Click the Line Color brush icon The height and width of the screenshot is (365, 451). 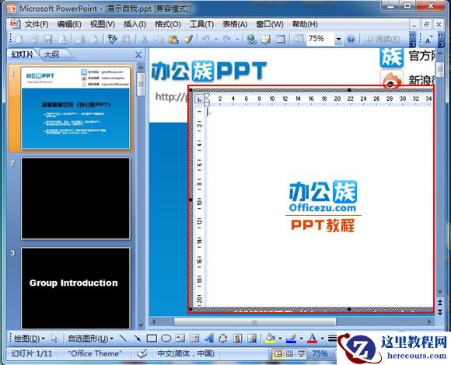point(292,339)
